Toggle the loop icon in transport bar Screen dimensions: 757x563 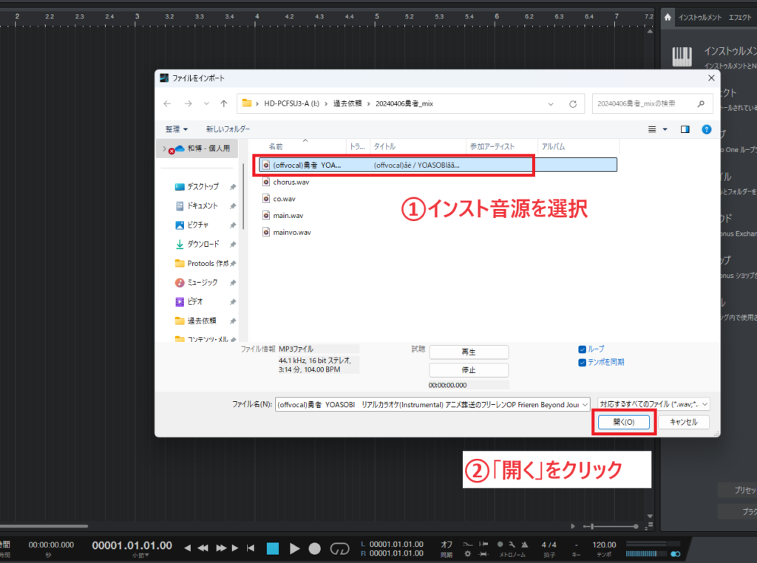point(339,548)
